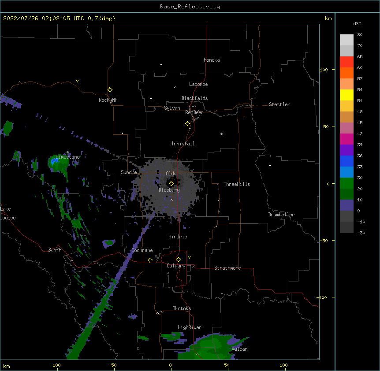Image resolution: width=380 pixels, height=371 pixels.
Task: Click the Base_Reflectivity title text
Action: pos(190,7)
